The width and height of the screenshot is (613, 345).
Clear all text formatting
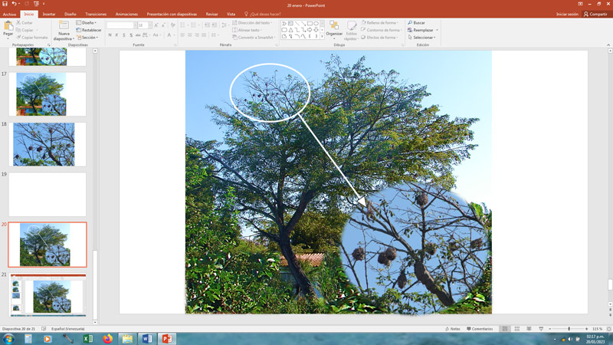tap(173, 25)
